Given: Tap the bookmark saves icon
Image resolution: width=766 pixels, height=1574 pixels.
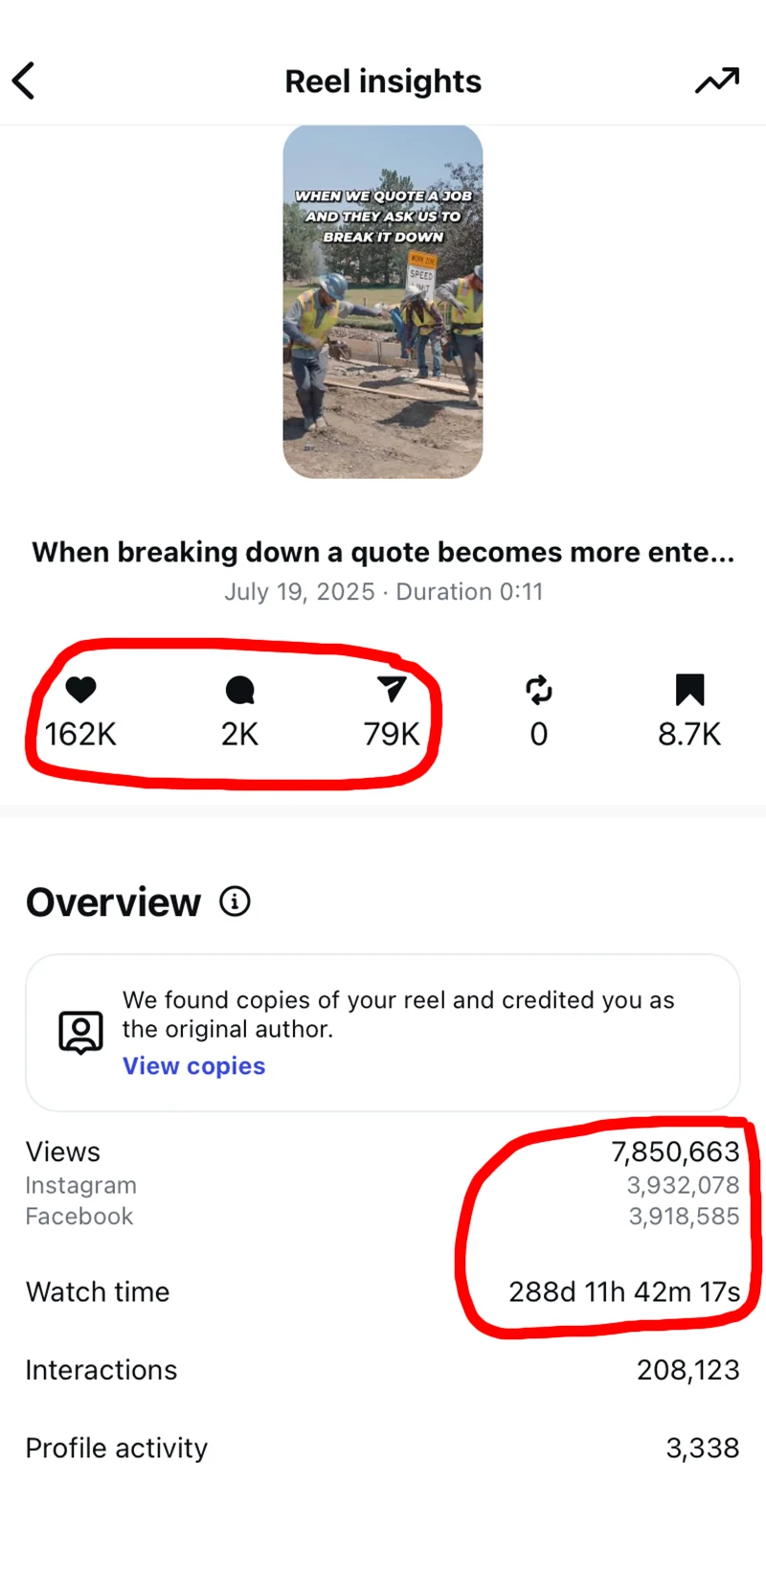Looking at the screenshot, I should 689,690.
